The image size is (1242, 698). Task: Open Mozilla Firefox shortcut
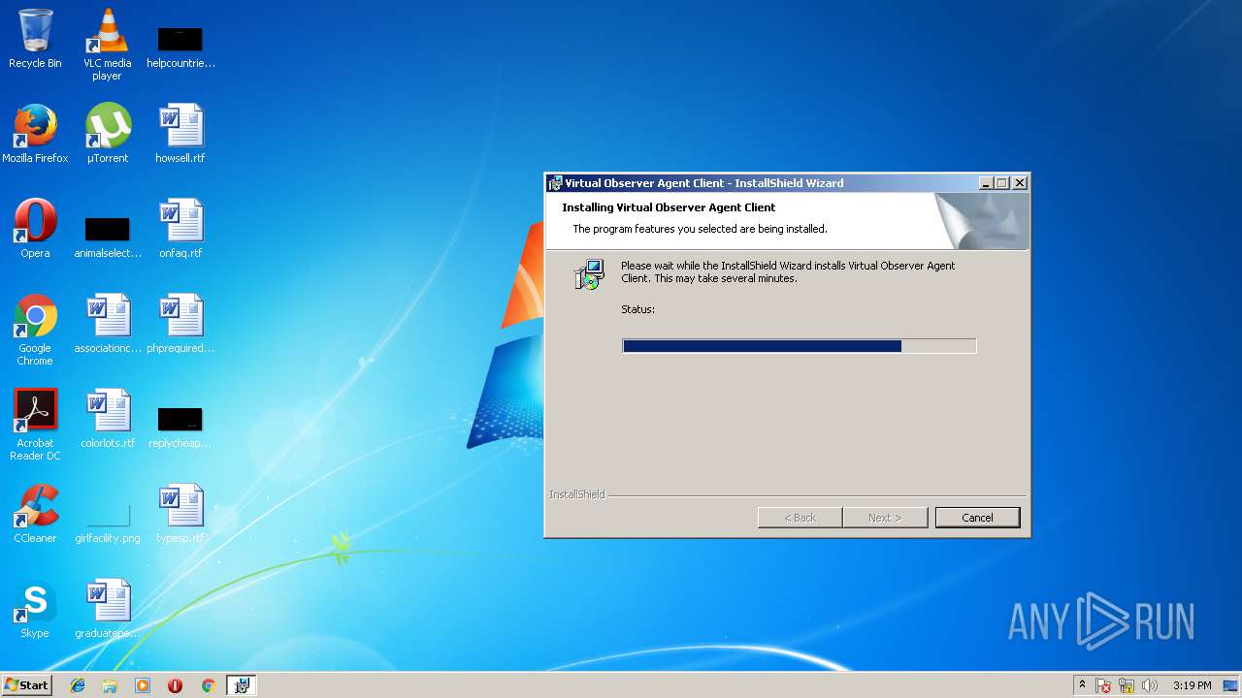point(35,134)
